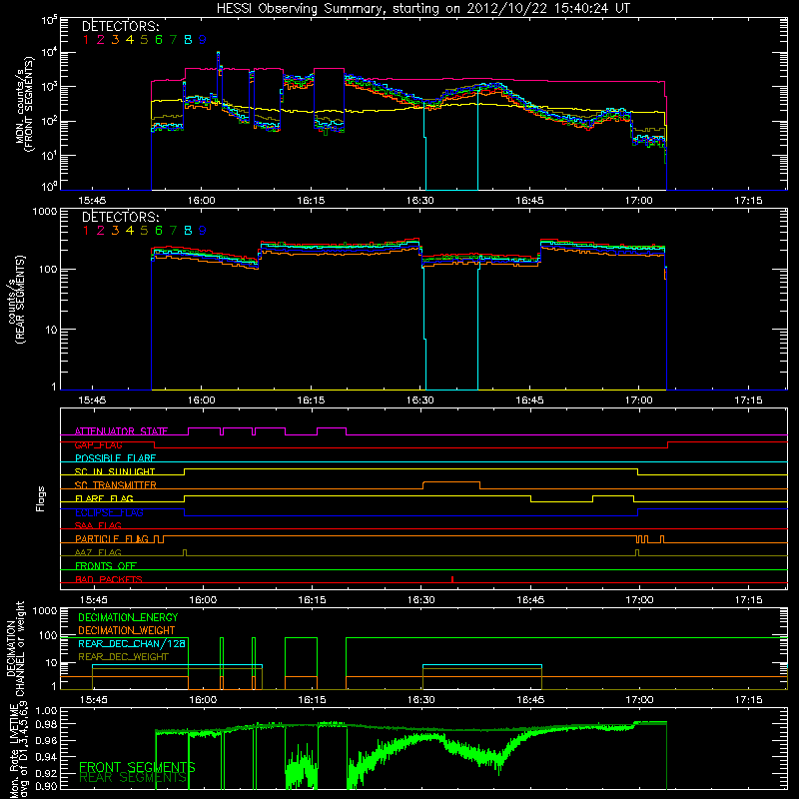Viewport: 799px width, 799px height.
Task: Click the BAD_PACKETS flag label
Action: (109, 579)
